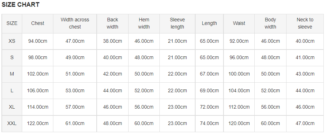Select the SIZE column header

(x=12, y=24)
